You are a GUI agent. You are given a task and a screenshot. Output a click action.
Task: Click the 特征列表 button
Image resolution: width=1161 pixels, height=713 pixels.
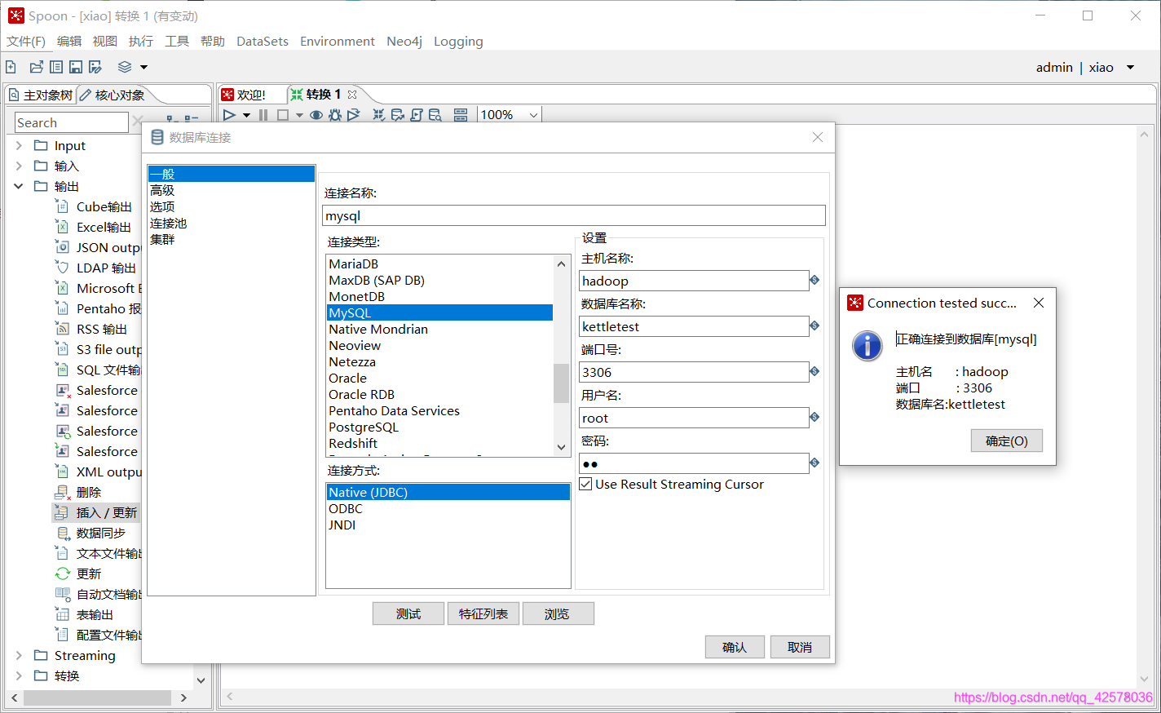point(483,613)
